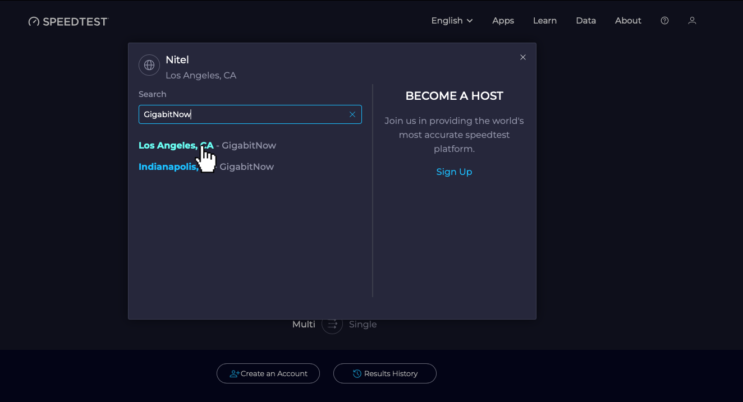
Task: Click the server search field
Action: click(x=250, y=114)
